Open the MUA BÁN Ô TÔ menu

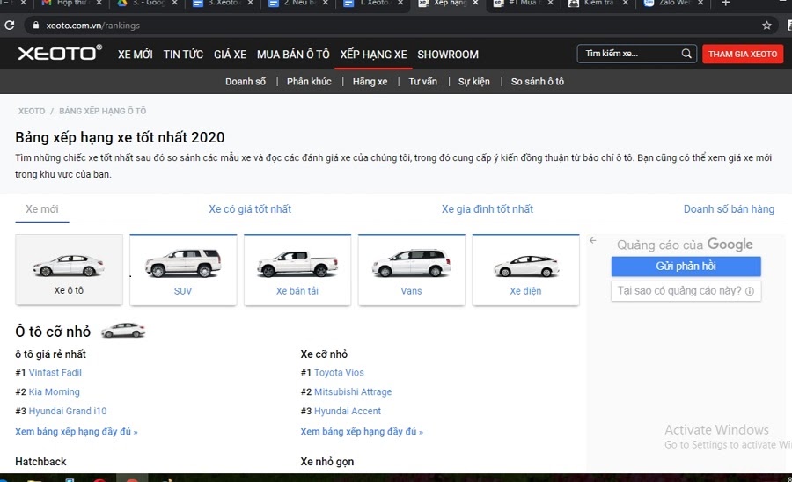click(293, 55)
